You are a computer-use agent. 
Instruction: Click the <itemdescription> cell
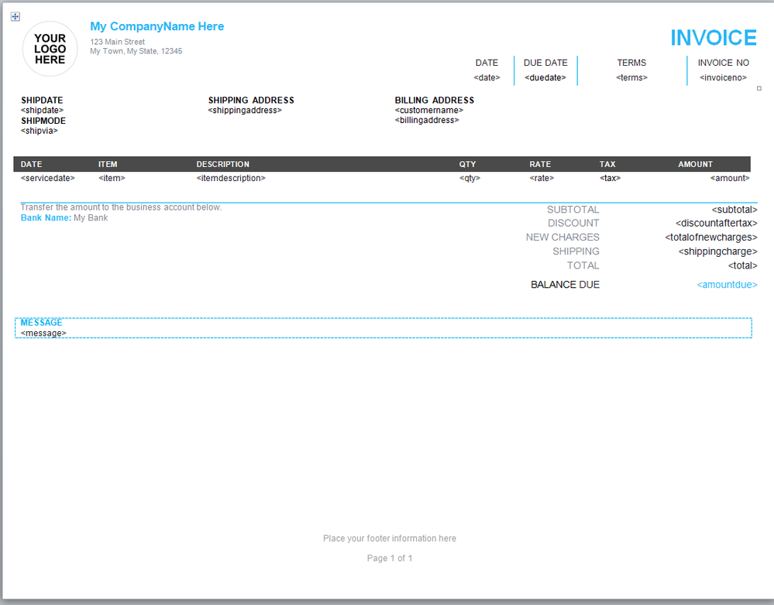click(231, 178)
